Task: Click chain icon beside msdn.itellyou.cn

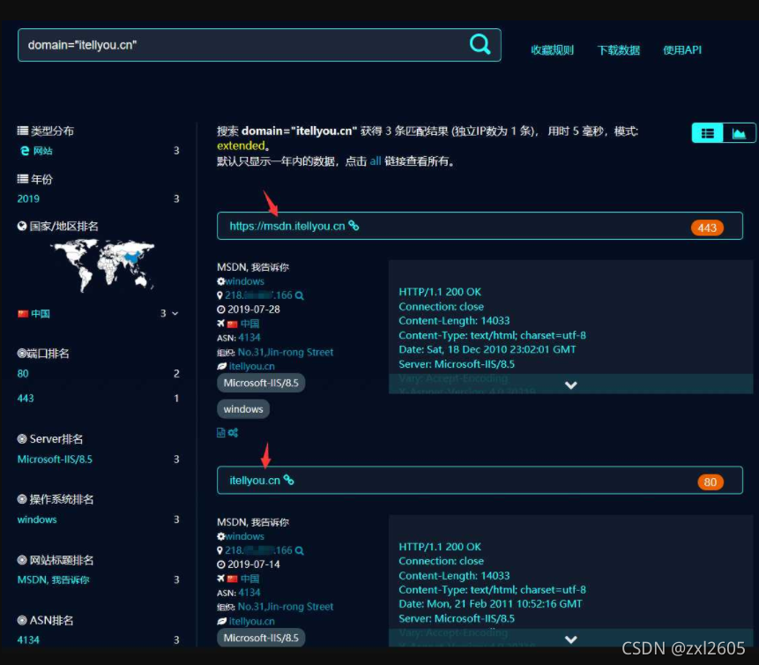Action: (353, 226)
